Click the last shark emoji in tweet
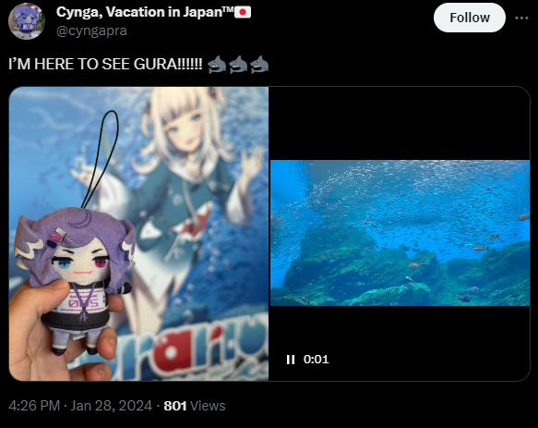The height and width of the screenshot is (428, 538). (259, 65)
